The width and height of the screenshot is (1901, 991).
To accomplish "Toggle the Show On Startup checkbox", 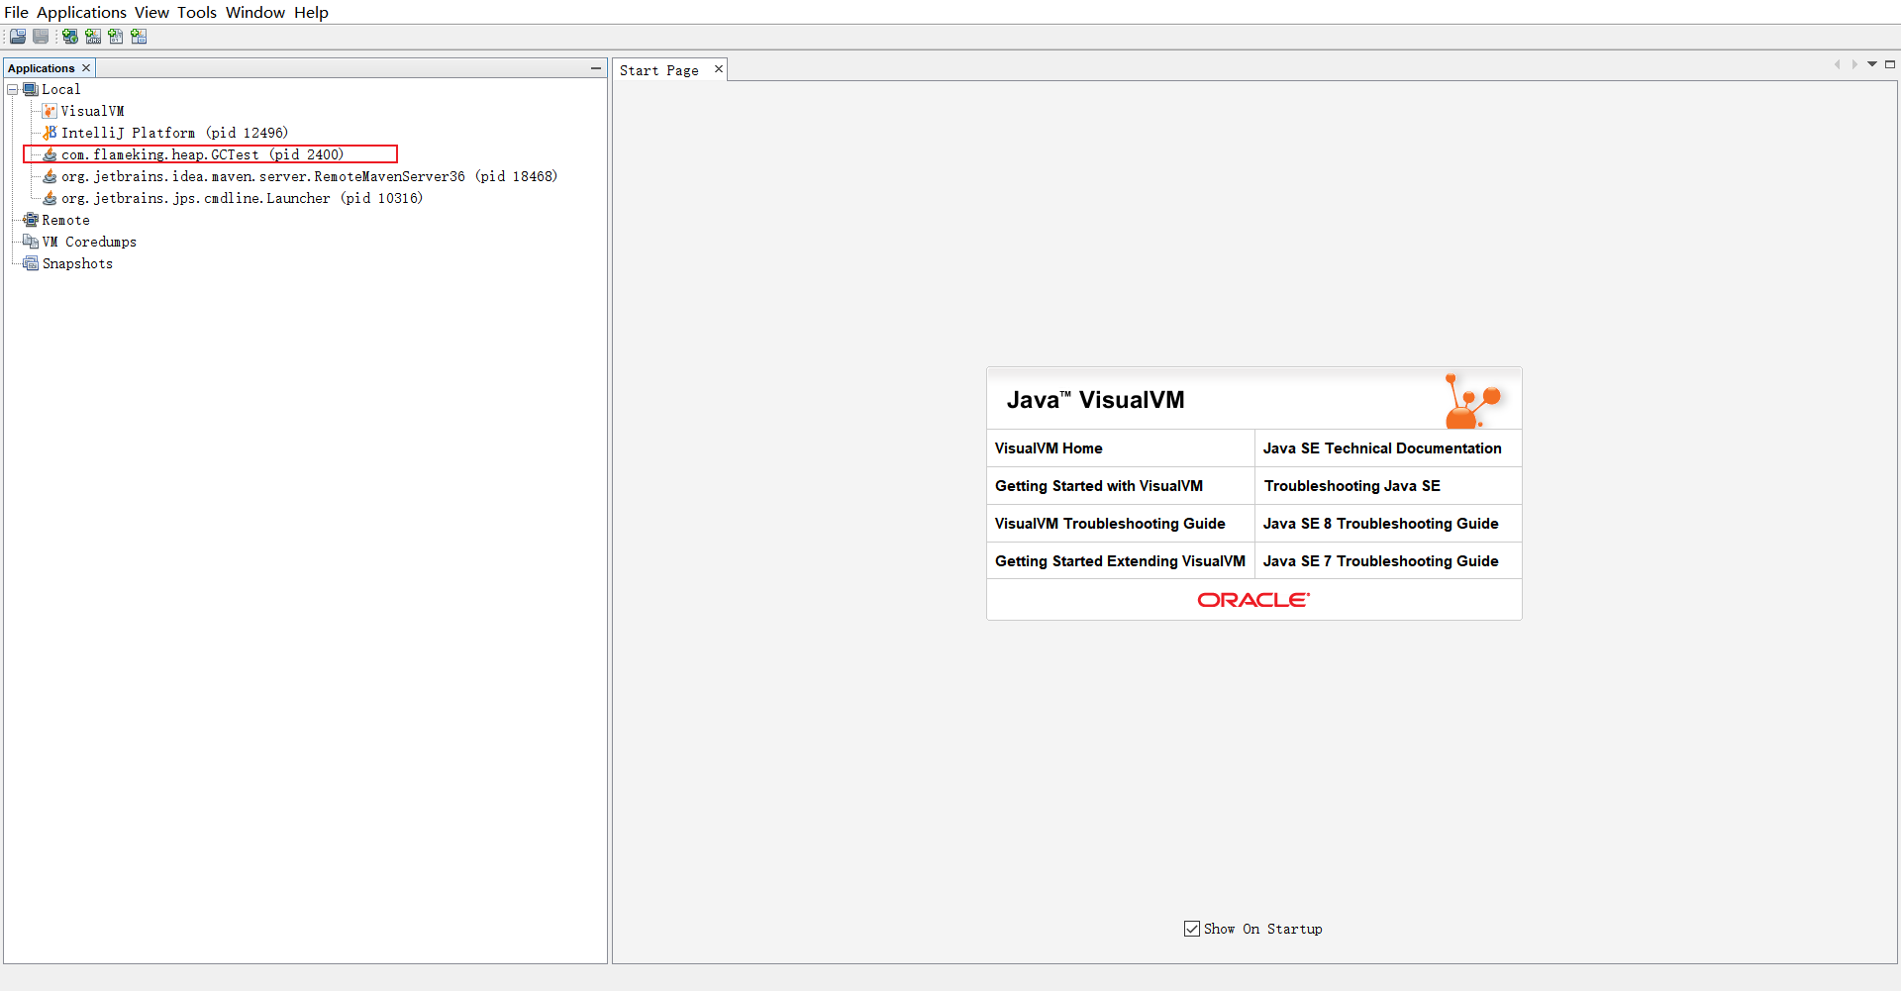I will click(1192, 929).
